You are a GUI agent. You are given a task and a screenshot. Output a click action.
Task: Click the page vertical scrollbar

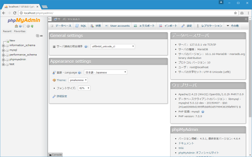[x=250, y=69]
